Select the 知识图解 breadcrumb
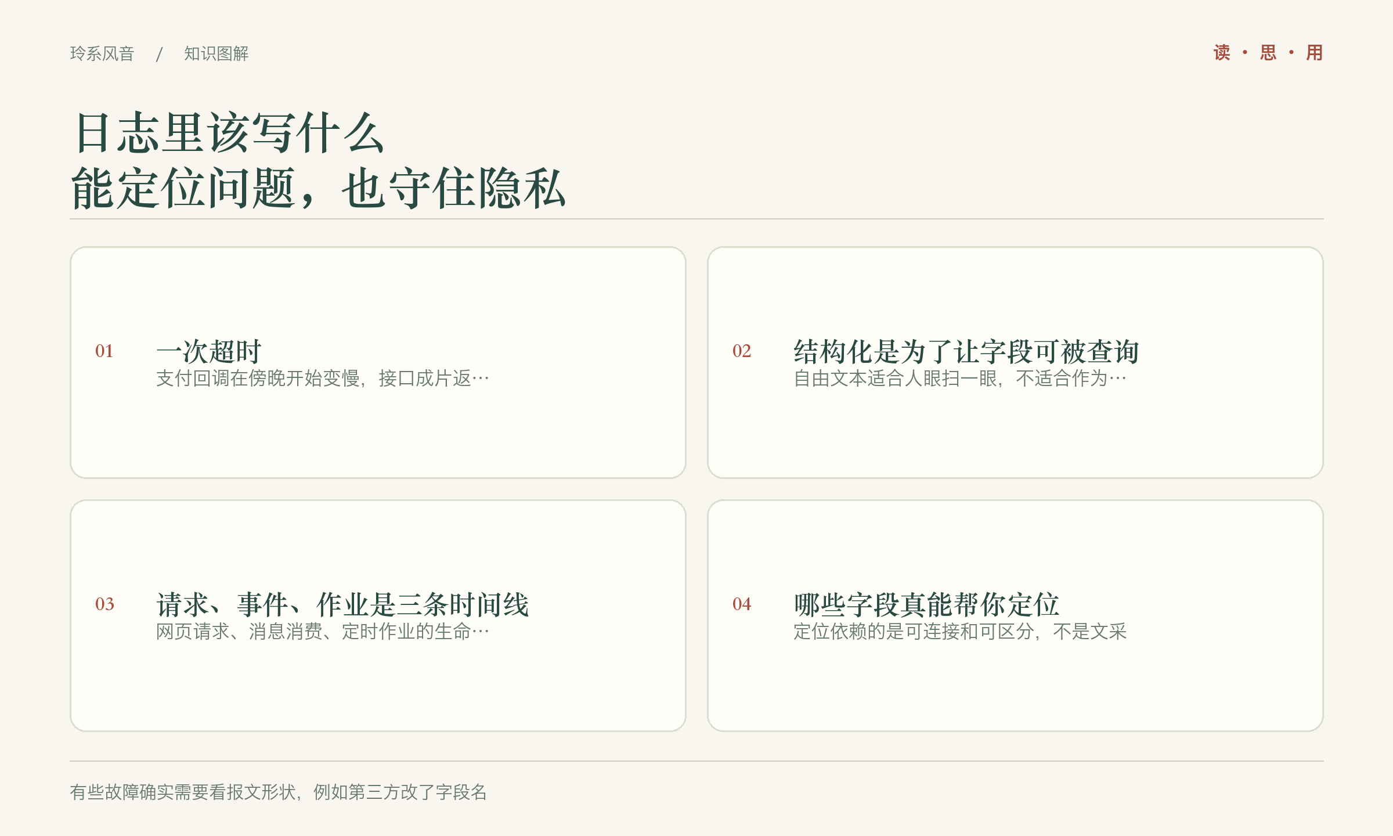1393x836 pixels. click(x=216, y=53)
